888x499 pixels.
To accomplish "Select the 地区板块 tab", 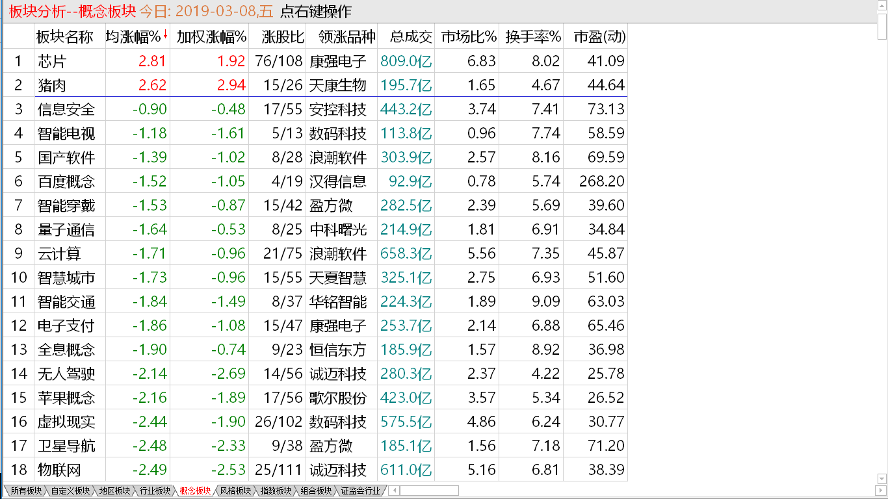I will pyautogui.click(x=114, y=491).
